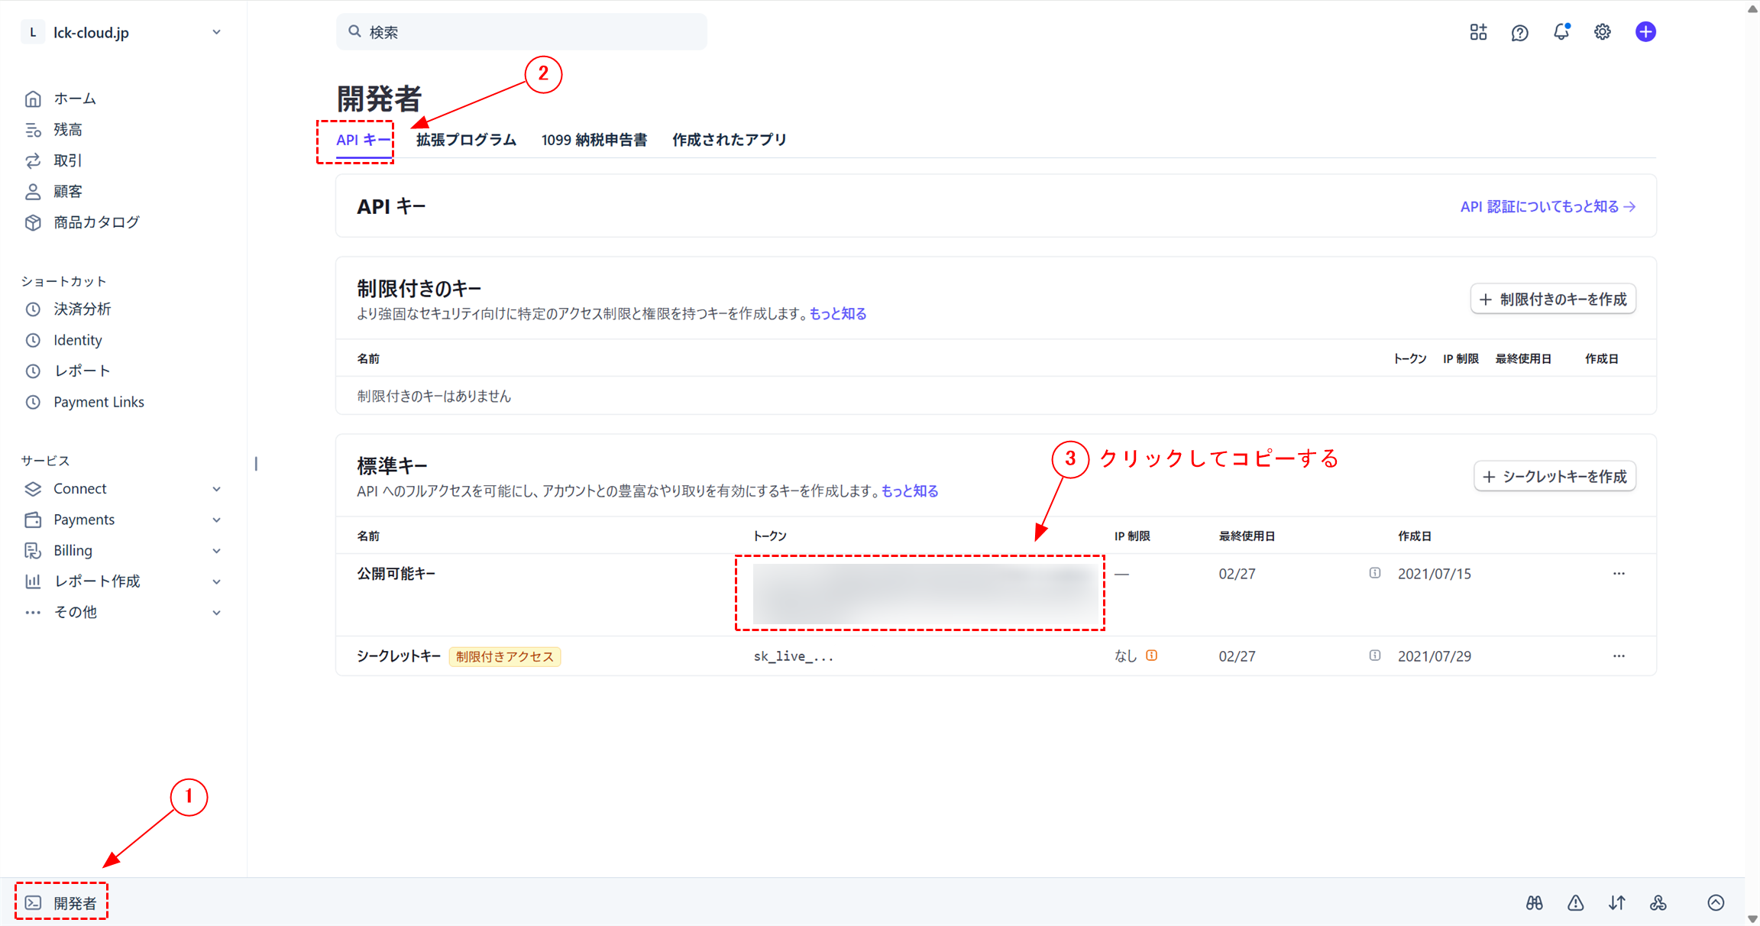Viewport: 1760px width, 926px height.
Task: Click info icon beside 2021/07/29
Action: pyautogui.click(x=1375, y=656)
